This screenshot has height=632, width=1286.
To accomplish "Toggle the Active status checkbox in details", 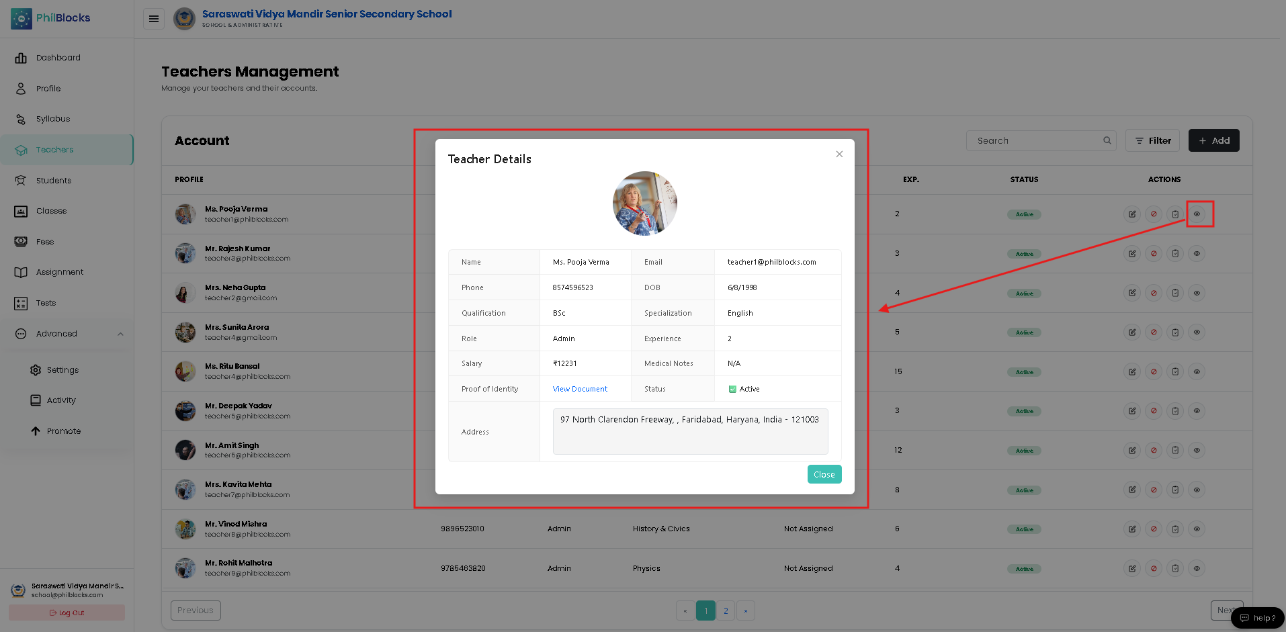I will click(732, 390).
